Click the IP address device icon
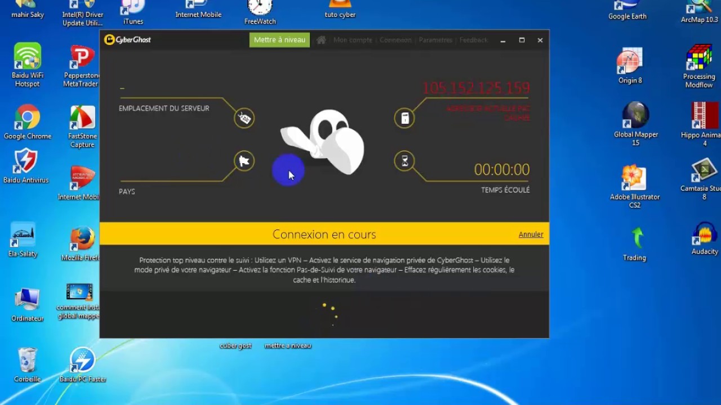Viewport: 721px width, 405px height. pos(404,118)
